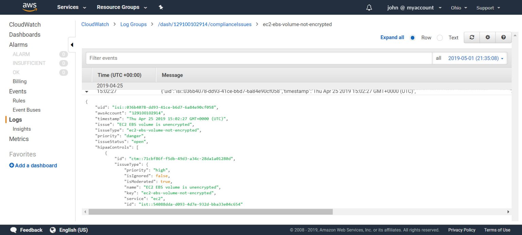Open Metrics in the sidebar
The height and width of the screenshot is (235, 522).
pyautogui.click(x=19, y=139)
